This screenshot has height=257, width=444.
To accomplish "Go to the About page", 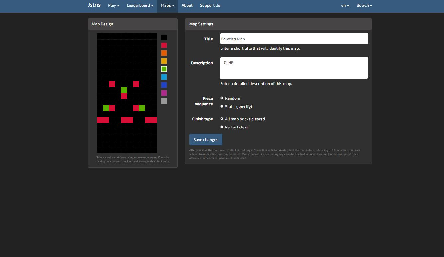I will click(187, 5).
